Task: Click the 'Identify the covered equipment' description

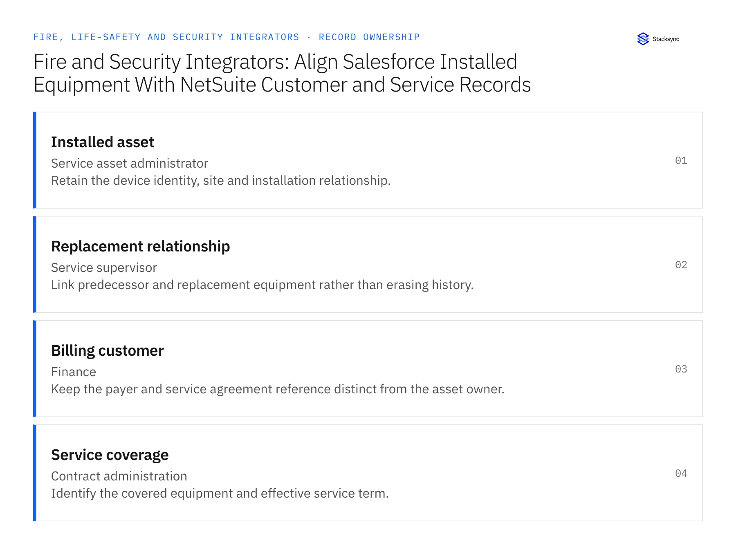Action: click(x=220, y=493)
